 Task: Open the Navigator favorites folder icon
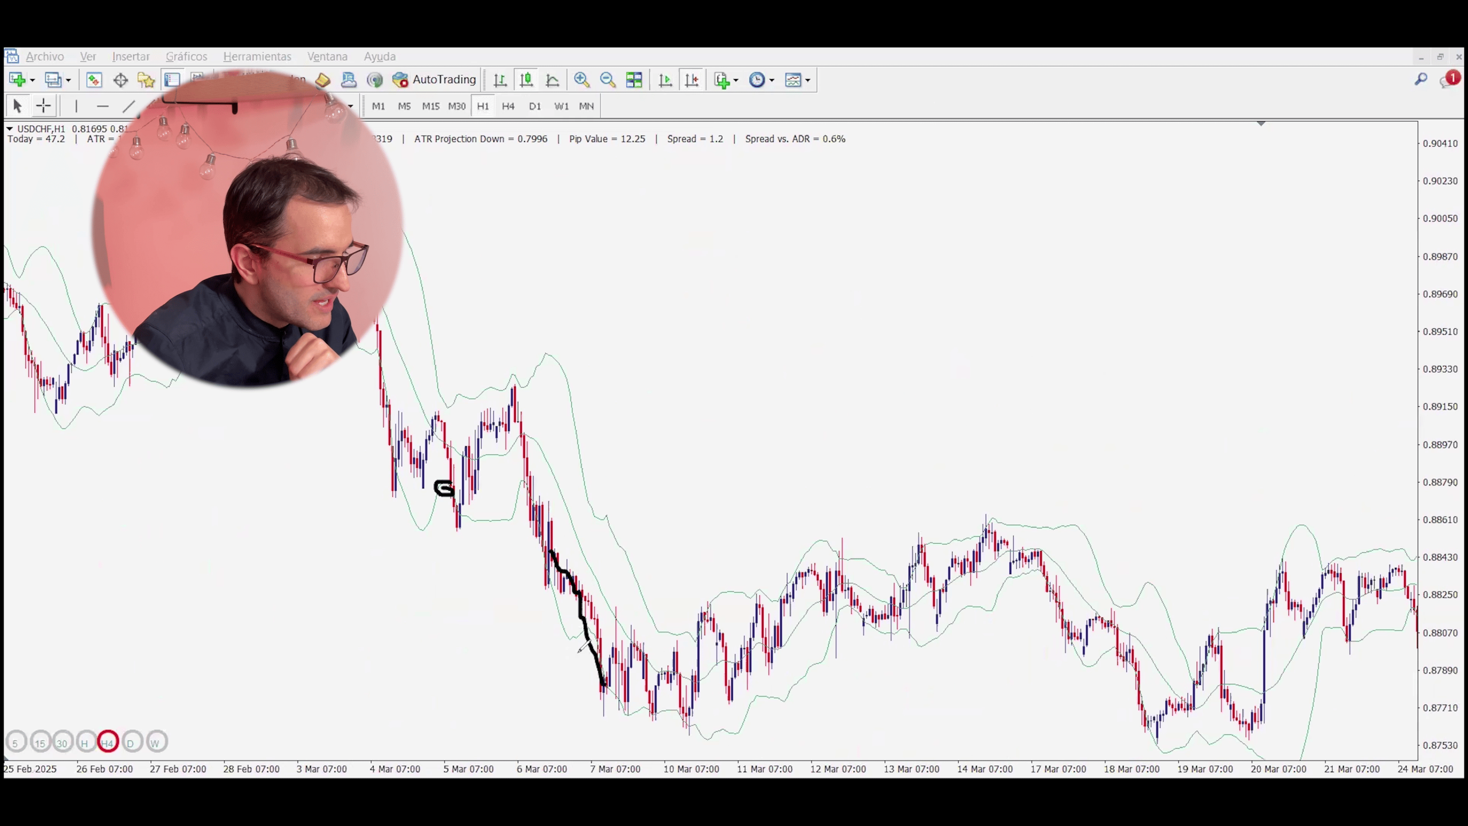146,80
